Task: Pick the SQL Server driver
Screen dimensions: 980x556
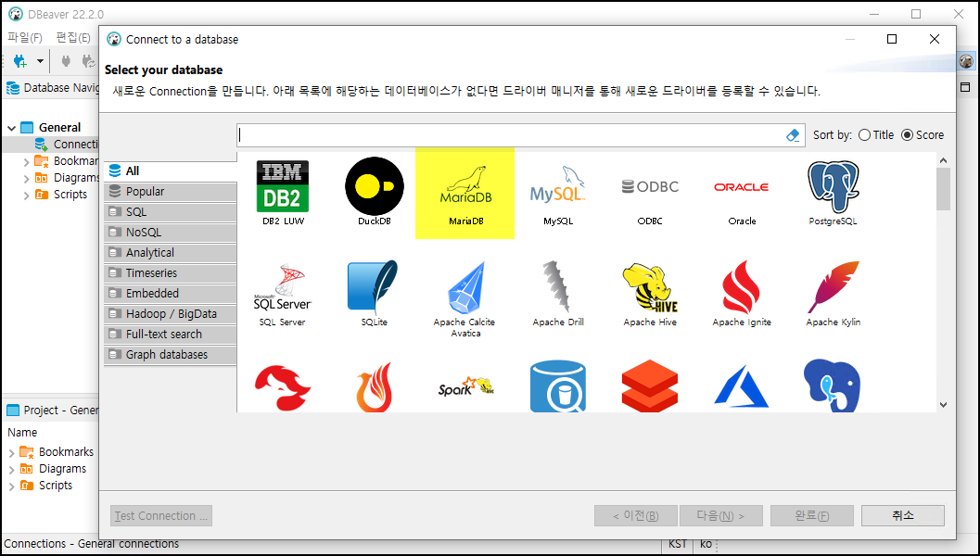Action: (x=283, y=295)
